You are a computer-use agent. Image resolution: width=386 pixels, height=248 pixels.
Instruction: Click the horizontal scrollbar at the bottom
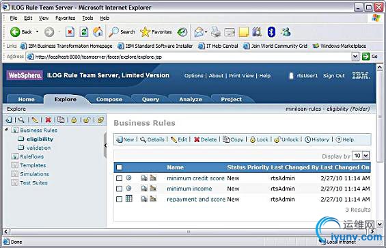point(189,232)
